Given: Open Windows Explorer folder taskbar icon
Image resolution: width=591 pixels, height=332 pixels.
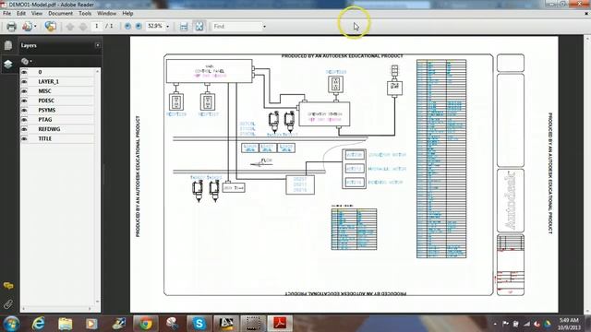Looking at the screenshot, I should (x=66, y=324).
